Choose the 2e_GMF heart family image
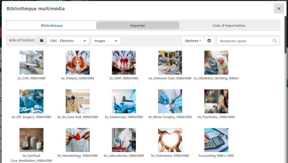The image size is (288, 163). (124, 63)
